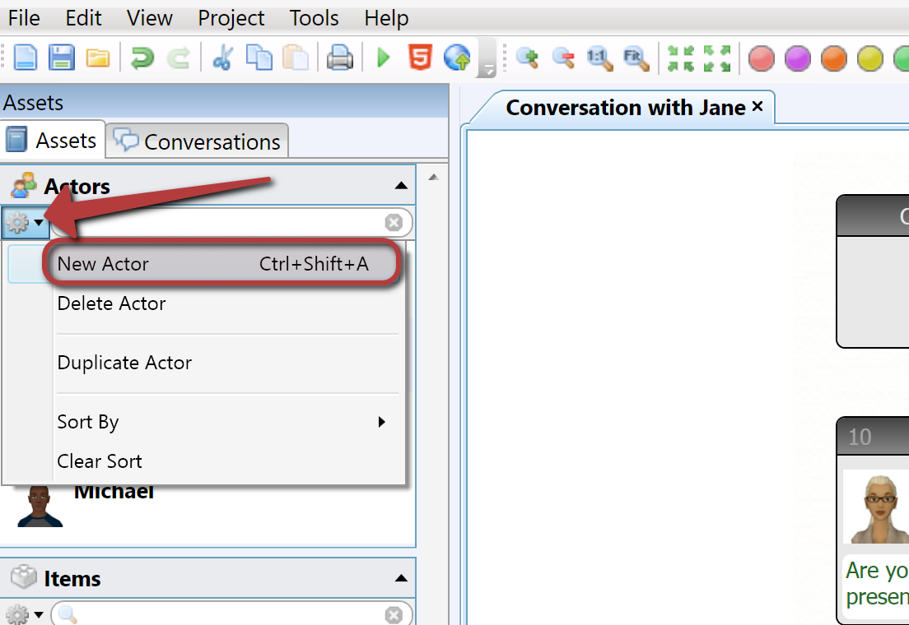This screenshot has width=909, height=625.
Task: Cut selection with scissors icon
Action: (222, 58)
